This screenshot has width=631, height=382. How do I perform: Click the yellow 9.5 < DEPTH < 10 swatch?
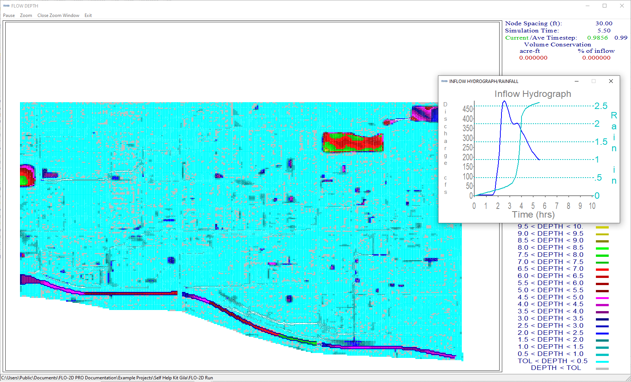602,227
